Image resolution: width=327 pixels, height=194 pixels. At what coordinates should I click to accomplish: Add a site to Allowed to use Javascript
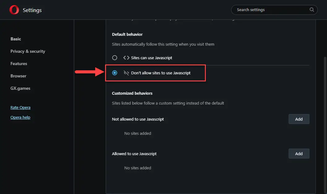pyautogui.click(x=299, y=154)
